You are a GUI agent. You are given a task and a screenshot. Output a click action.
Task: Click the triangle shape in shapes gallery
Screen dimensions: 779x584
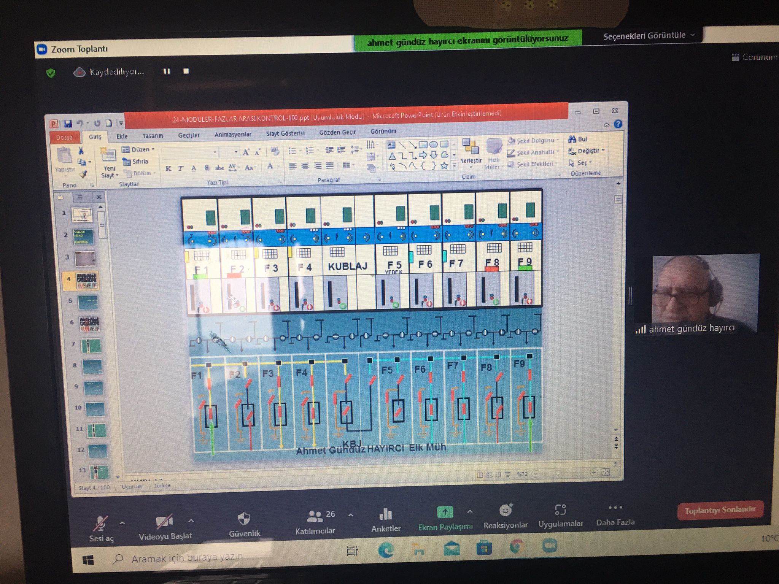point(392,156)
